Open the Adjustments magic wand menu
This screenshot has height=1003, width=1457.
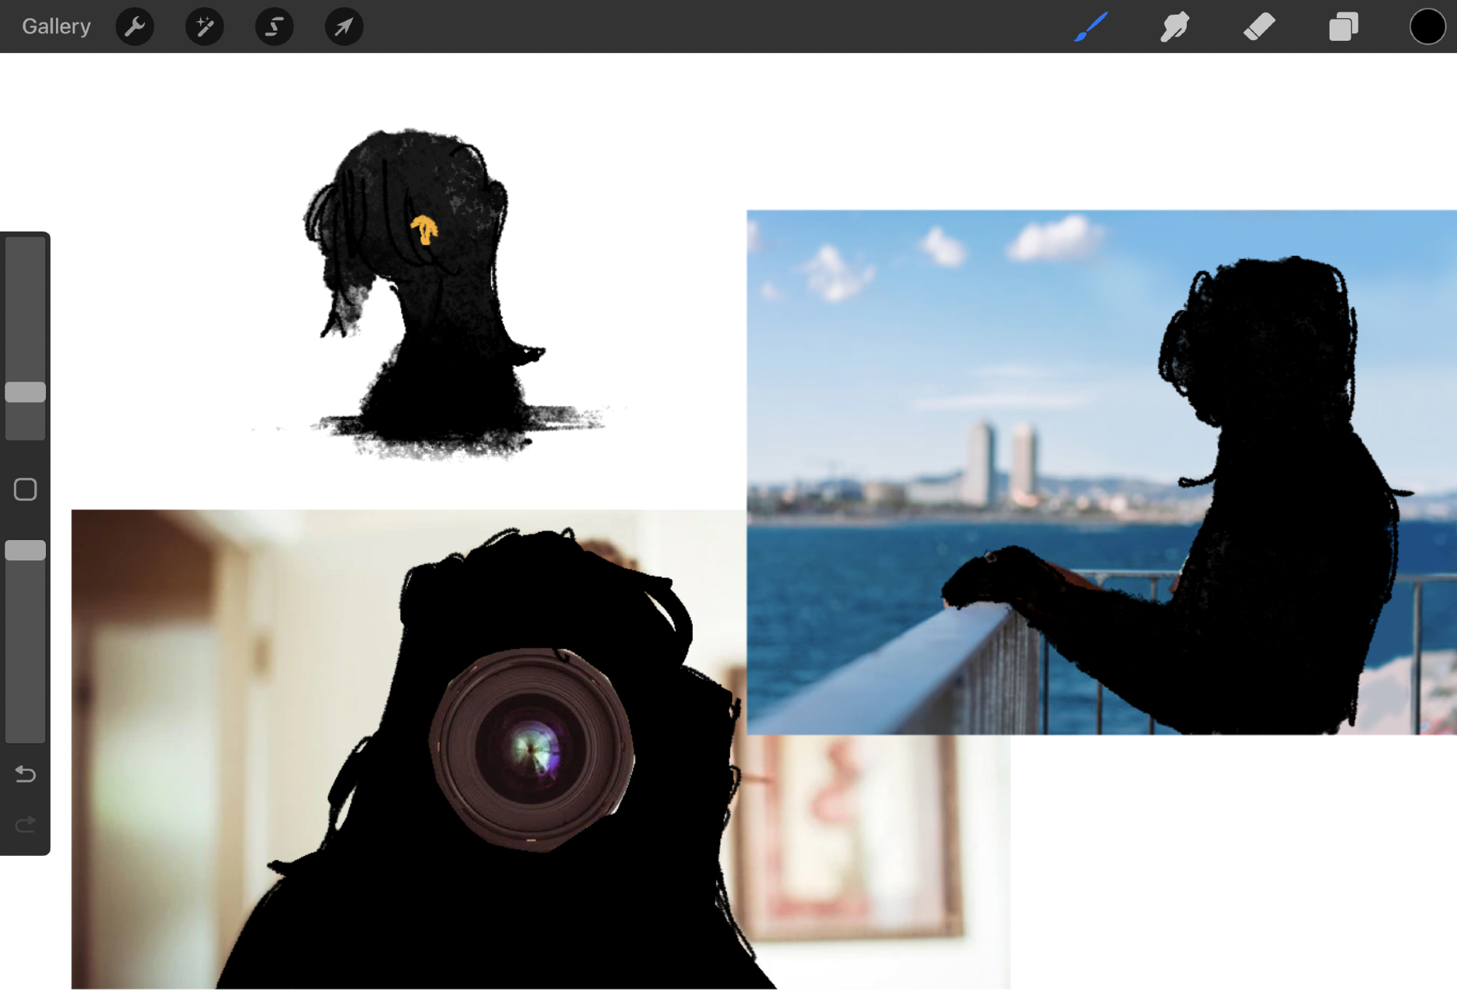204,27
